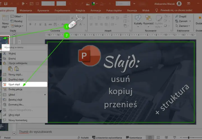Viewport: 202px width, 140px height.
Task: Click the Resetuj button in Slajdy group
Action: coord(16,21)
